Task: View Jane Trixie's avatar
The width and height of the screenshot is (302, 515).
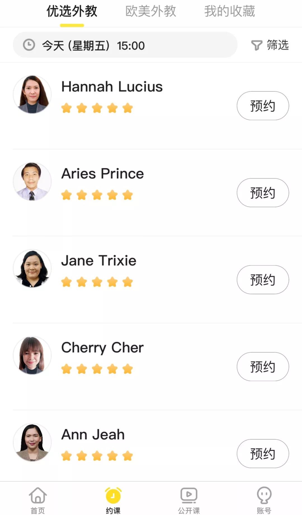Action: click(32, 268)
